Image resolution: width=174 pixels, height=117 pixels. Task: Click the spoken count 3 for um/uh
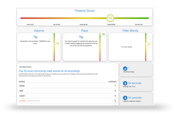point(115,101)
